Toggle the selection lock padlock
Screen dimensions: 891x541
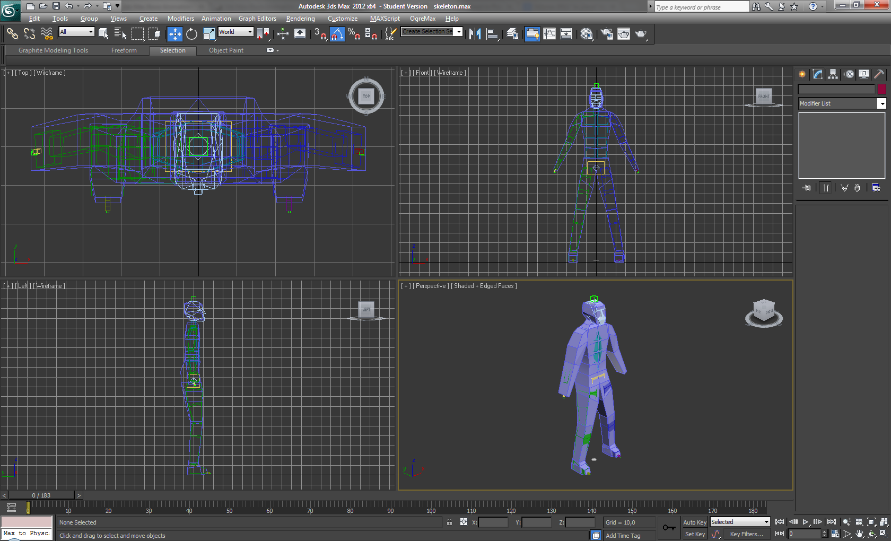[449, 522]
